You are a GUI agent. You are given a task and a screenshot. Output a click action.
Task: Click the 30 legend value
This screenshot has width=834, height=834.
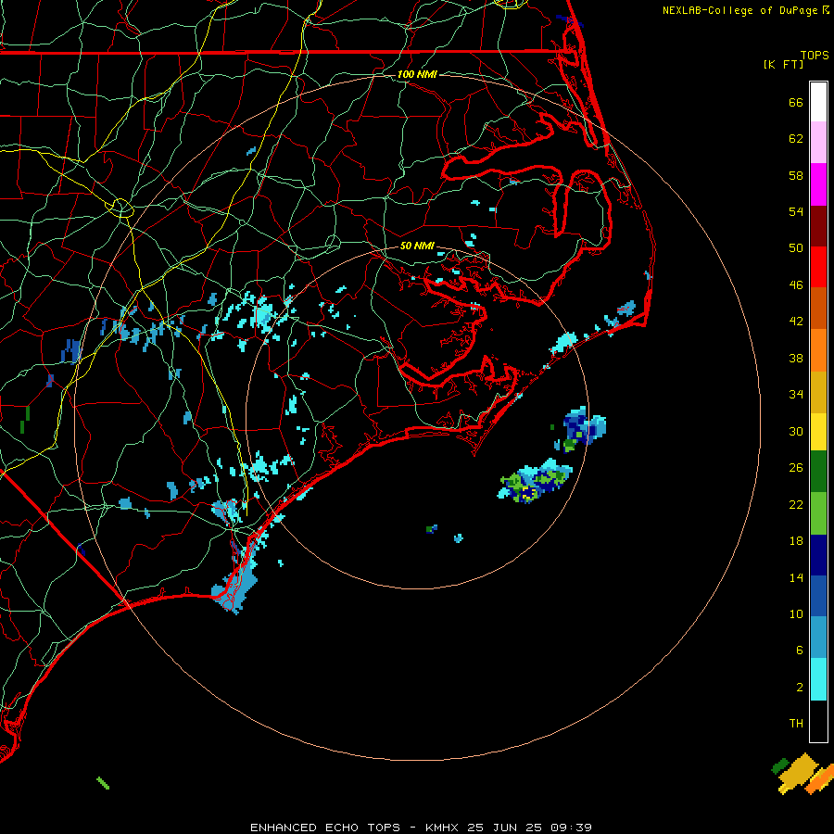coord(796,431)
